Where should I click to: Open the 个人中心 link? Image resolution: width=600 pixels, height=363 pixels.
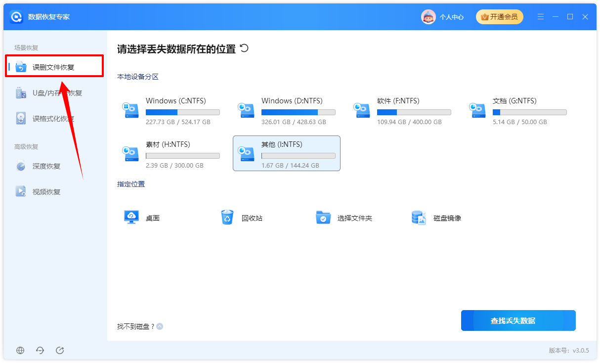(452, 17)
